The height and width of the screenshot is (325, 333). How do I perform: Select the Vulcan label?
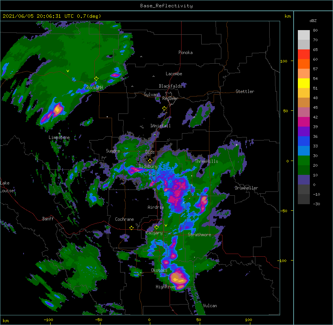coord(210,306)
